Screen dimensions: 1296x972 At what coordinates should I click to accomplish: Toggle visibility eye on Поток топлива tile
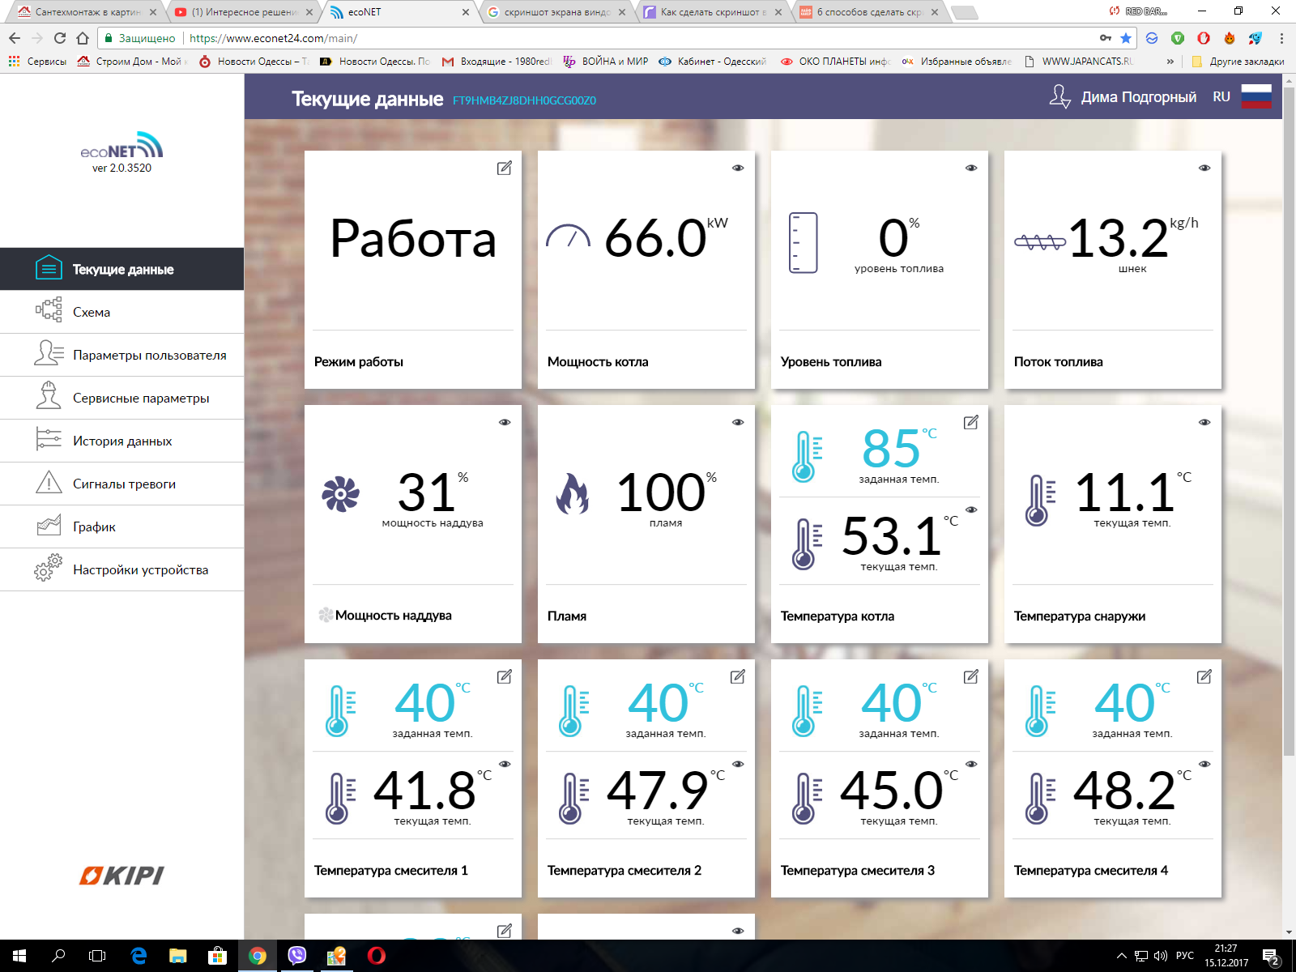tap(1204, 168)
